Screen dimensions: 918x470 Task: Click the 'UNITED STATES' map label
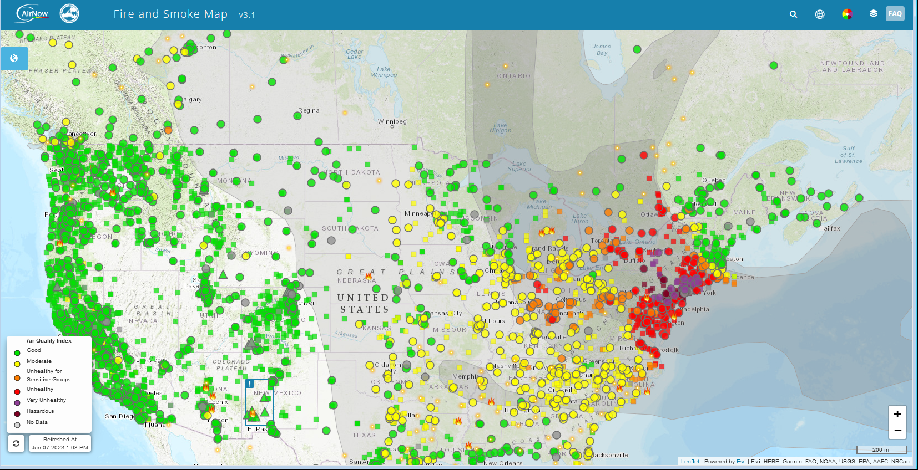(x=364, y=304)
